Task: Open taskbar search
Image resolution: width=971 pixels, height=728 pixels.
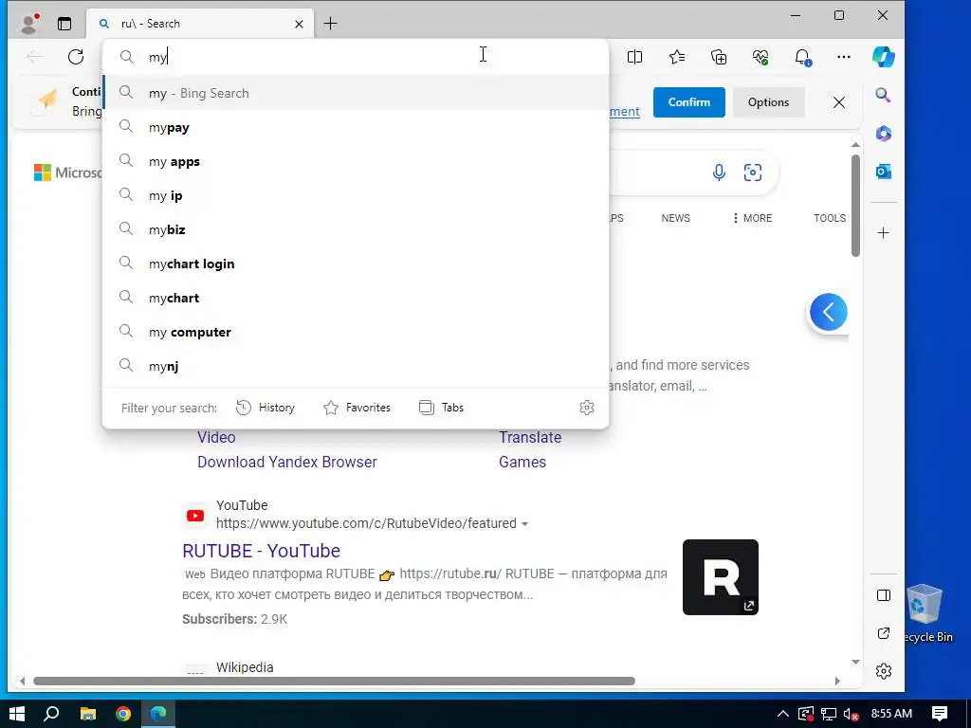Action: 51,714
